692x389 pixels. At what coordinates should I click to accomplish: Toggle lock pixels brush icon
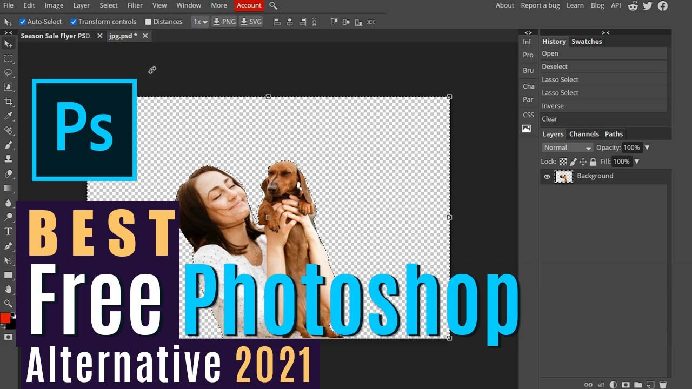pos(574,162)
